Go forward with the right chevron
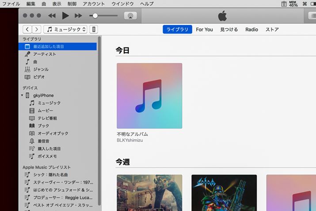This screenshot has height=211, width=316. (36, 30)
